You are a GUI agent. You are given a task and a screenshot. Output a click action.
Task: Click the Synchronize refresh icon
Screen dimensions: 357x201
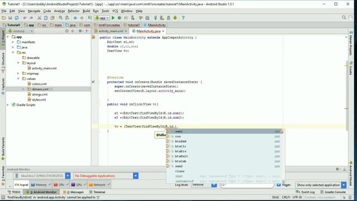click(17, 18)
